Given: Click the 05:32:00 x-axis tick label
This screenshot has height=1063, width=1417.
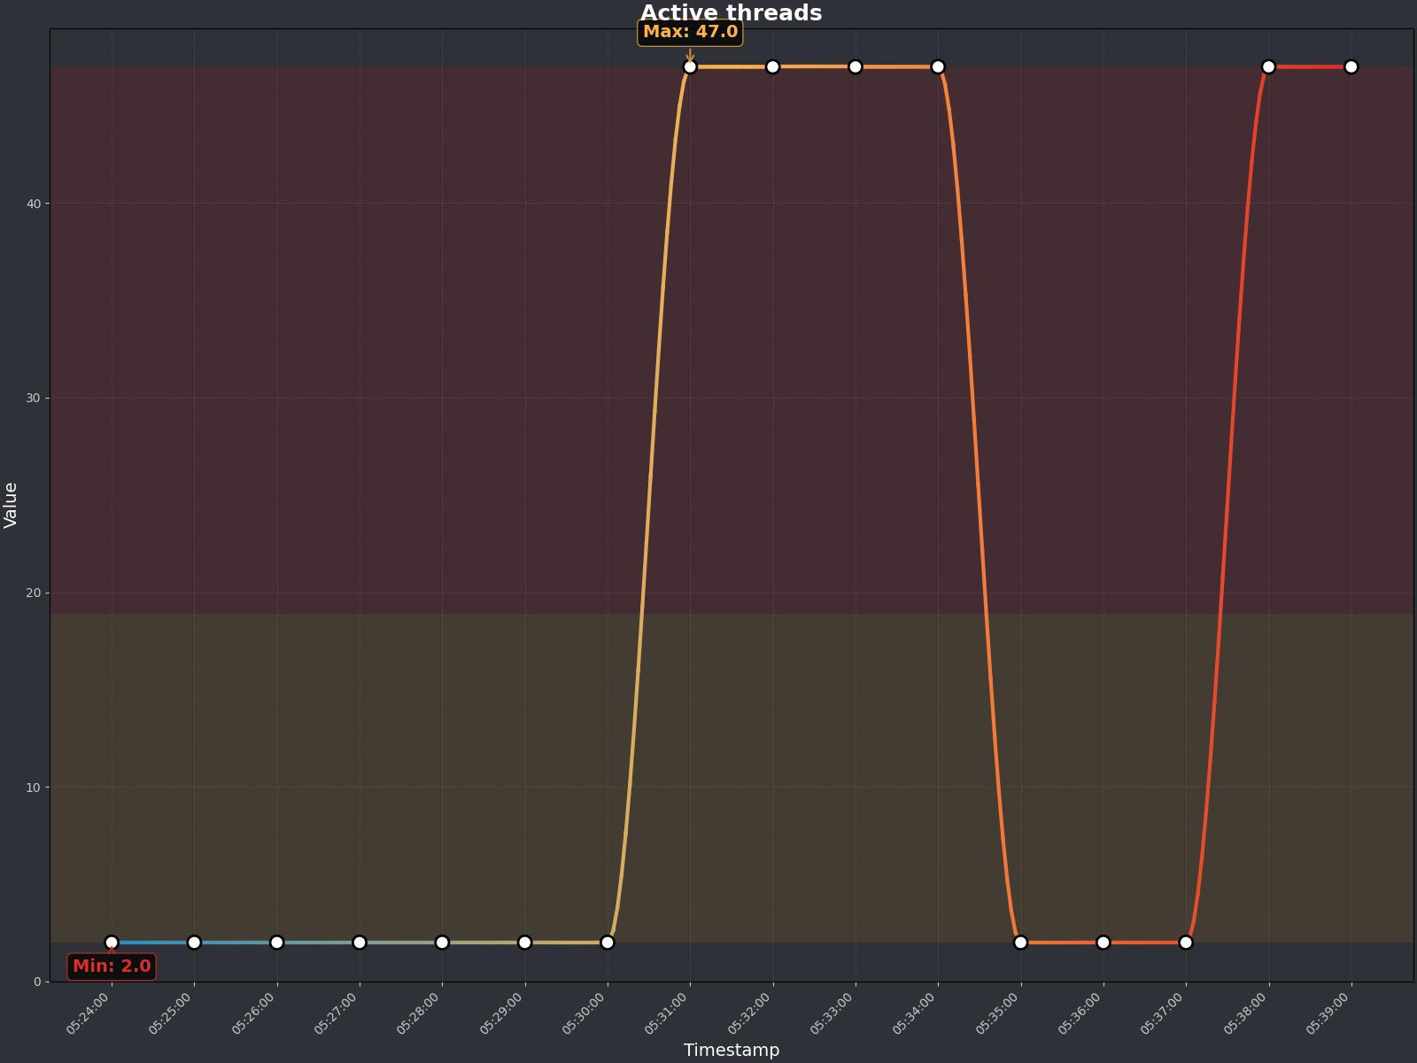Looking at the screenshot, I should click(751, 1013).
